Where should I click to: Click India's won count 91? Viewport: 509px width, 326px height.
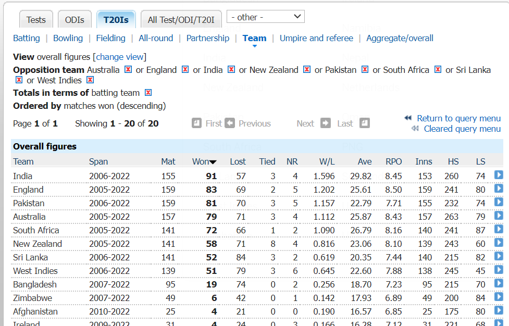(x=212, y=176)
